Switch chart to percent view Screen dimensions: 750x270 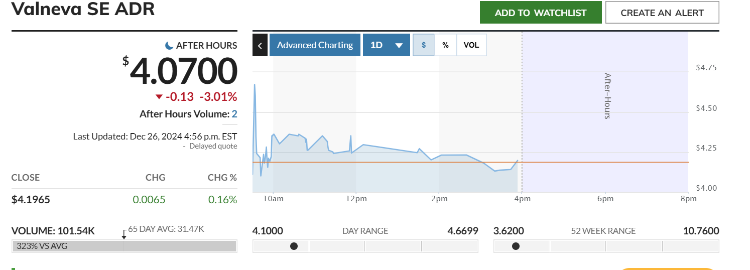[x=445, y=45]
